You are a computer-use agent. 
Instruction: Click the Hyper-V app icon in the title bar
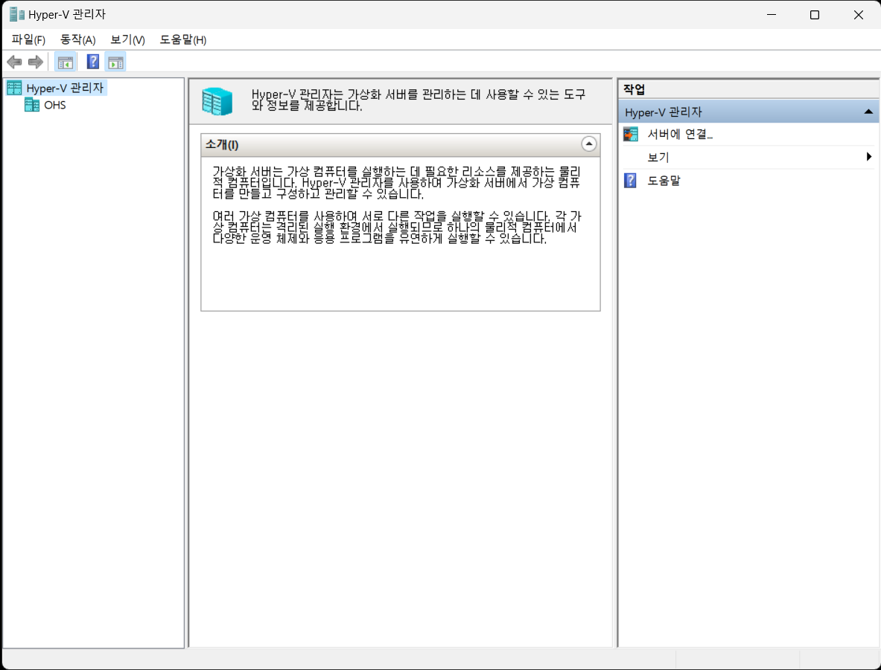tap(17, 15)
